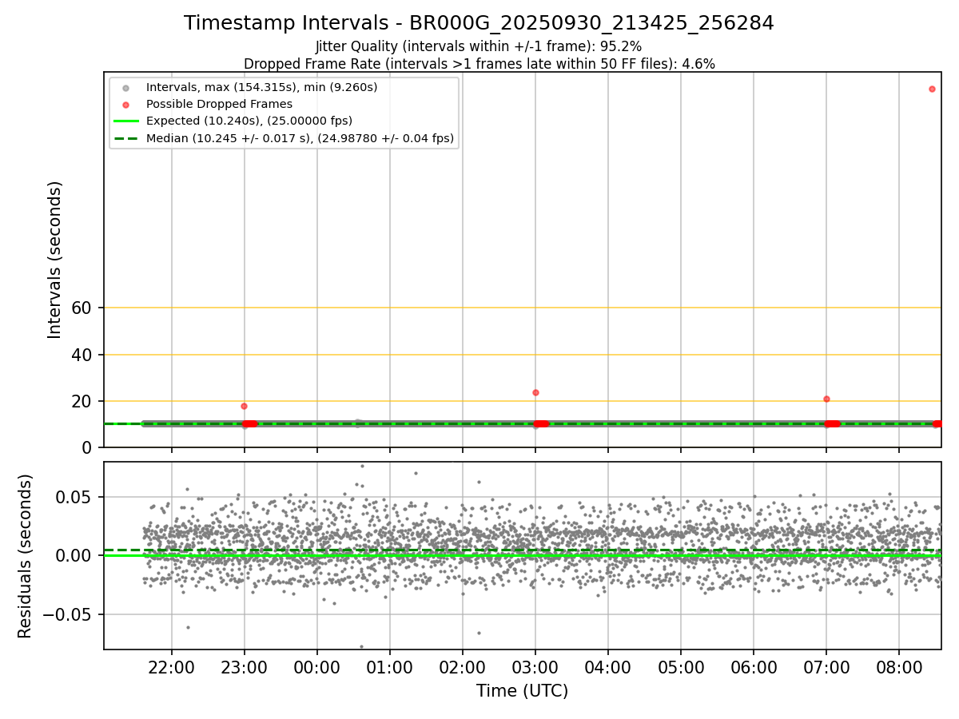Click the '00:00' x-axis tick label
The height and width of the screenshot is (719, 959).
(x=316, y=667)
